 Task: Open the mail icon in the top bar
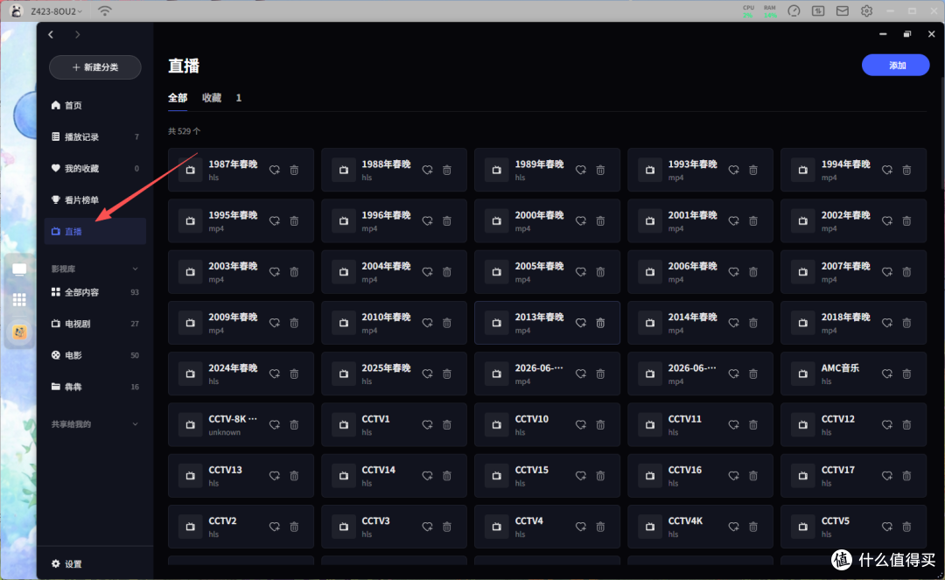pyautogui.click(x=843, y=10)
